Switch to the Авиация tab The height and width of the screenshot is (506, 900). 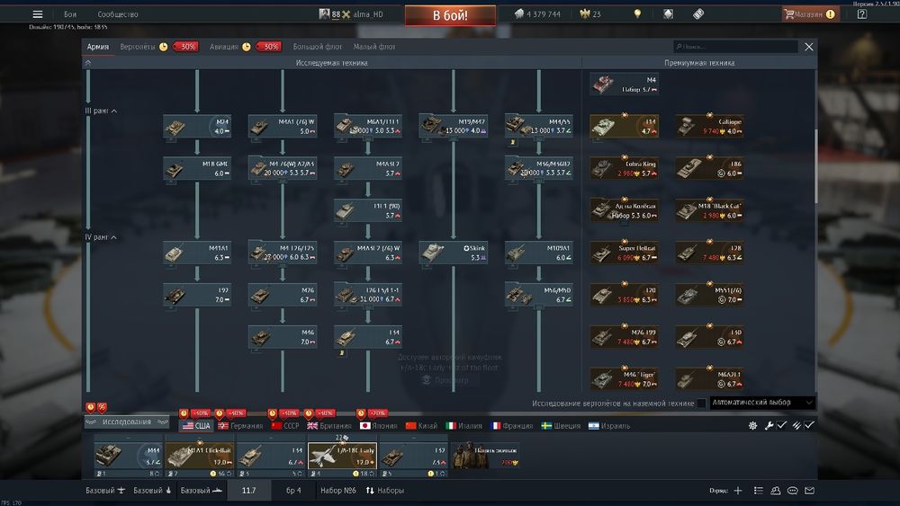point(224,47)
